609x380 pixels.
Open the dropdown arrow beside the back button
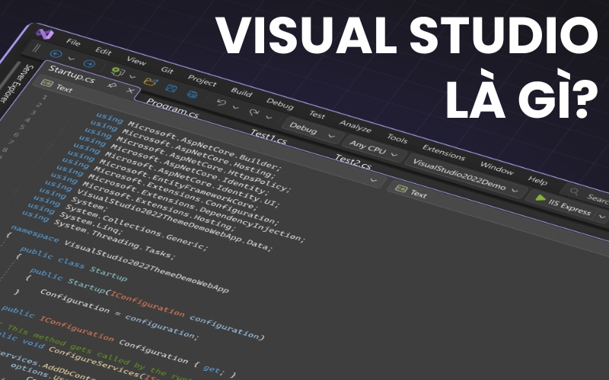[x=71, y=59]
